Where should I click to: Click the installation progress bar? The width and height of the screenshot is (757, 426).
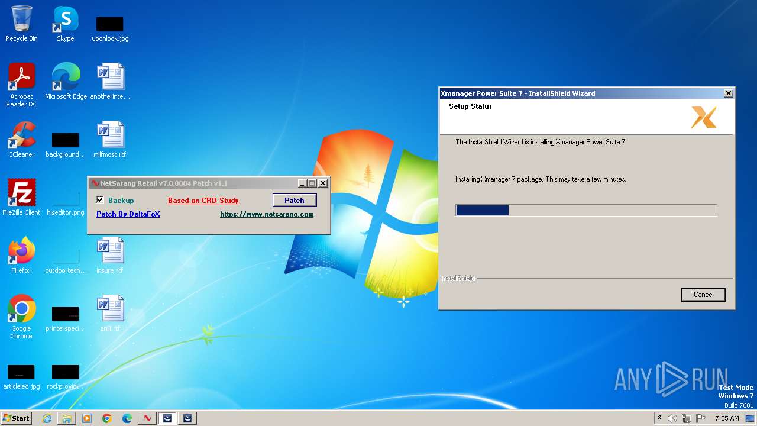tap(586, 210)
